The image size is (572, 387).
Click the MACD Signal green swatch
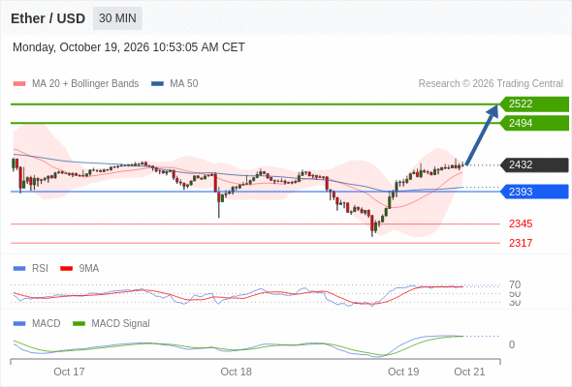(x=79, y=324)
